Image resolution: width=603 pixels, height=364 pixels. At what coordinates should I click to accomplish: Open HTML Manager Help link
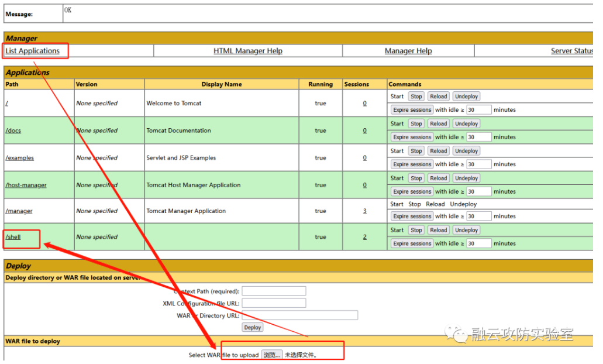(x=247, y=51)
